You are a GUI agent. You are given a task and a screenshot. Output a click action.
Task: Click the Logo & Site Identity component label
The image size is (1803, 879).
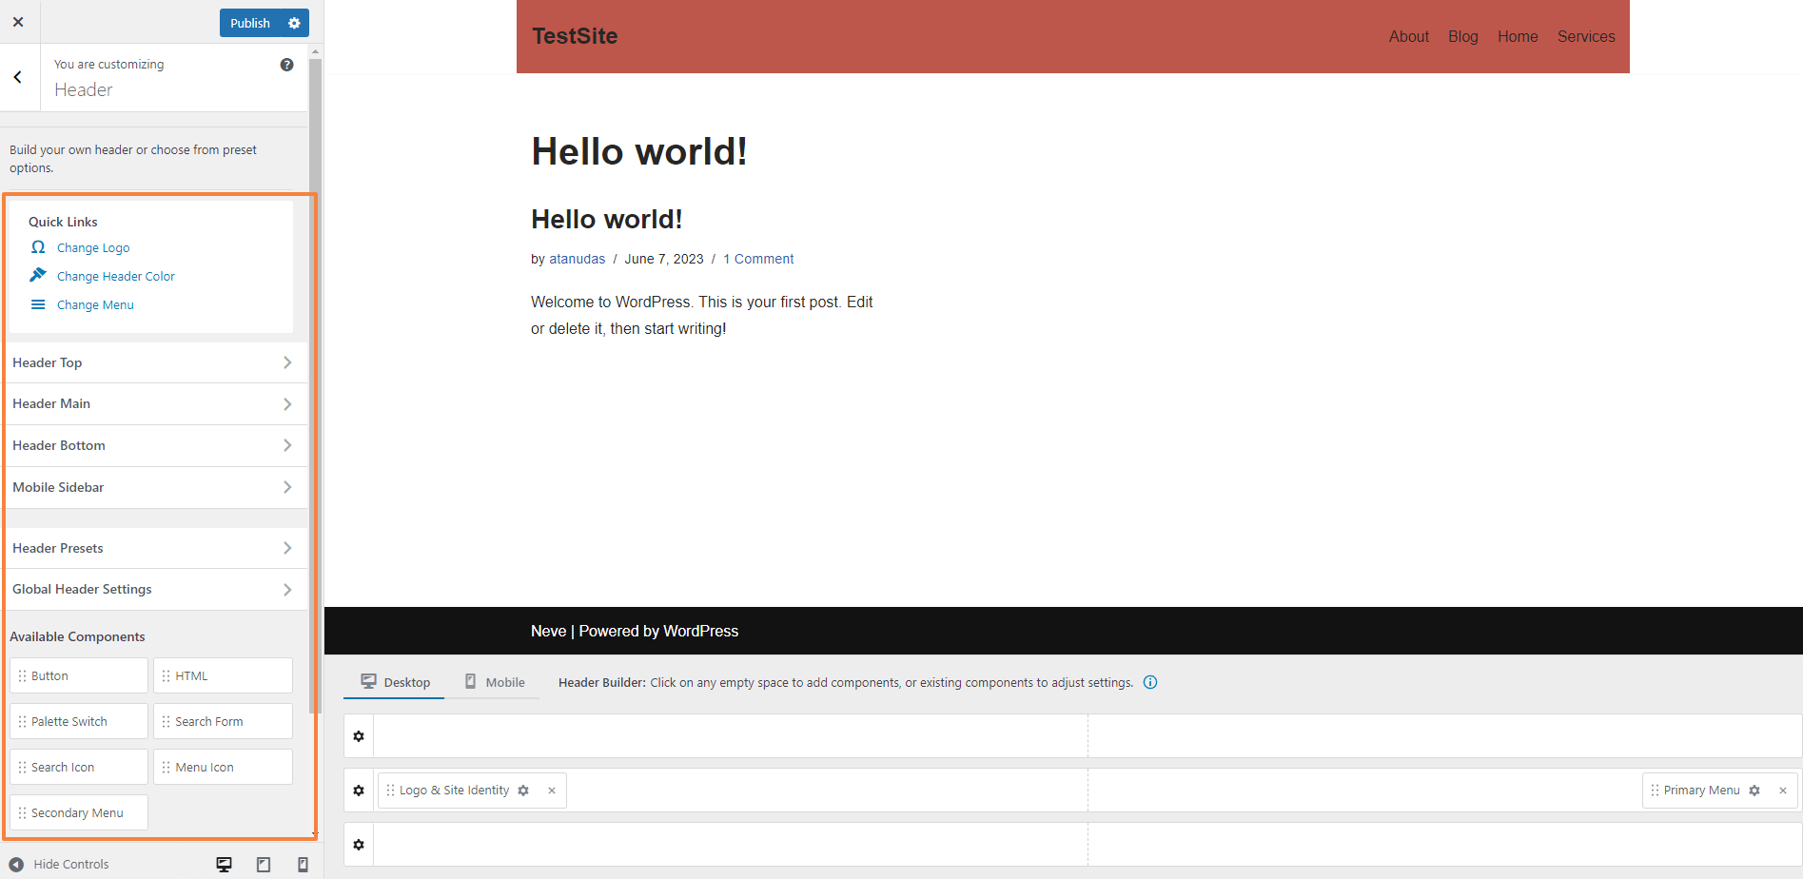[454, 791]
